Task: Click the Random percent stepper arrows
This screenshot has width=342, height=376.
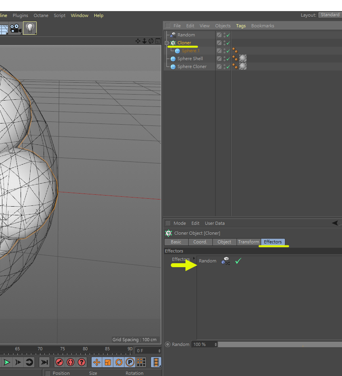Action: (216, 344)
